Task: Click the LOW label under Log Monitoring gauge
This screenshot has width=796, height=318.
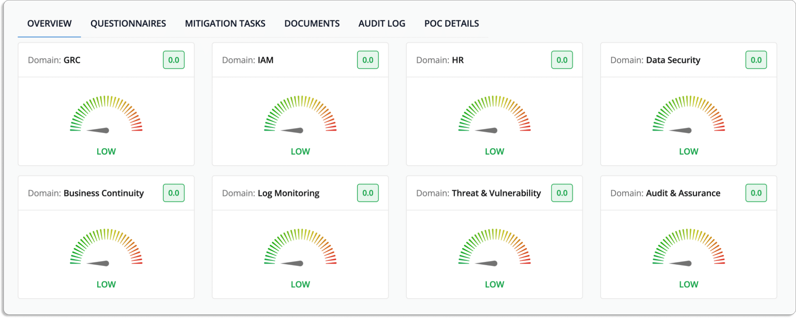Action: 300,284
